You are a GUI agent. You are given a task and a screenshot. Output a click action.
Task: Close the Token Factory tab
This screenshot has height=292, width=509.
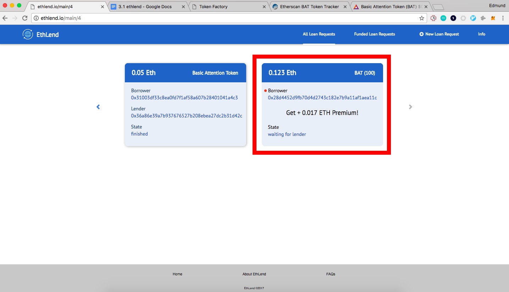coord(264,7)
